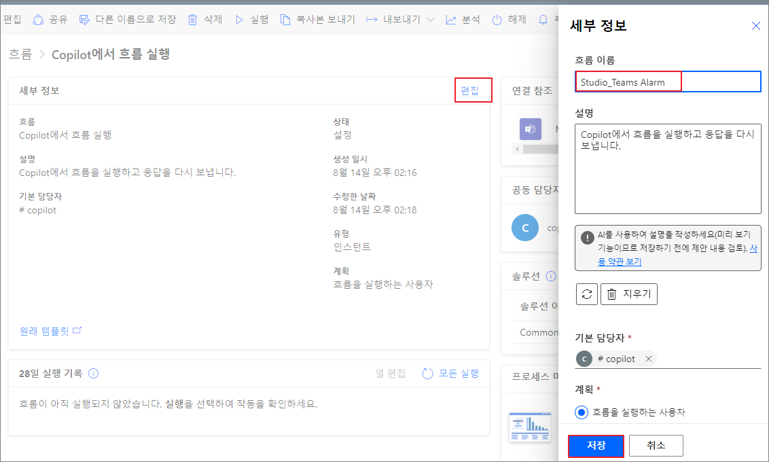Click the 공유 (share) toolbar button
This screenshot has height=462, width=769.
pos(50,20)
